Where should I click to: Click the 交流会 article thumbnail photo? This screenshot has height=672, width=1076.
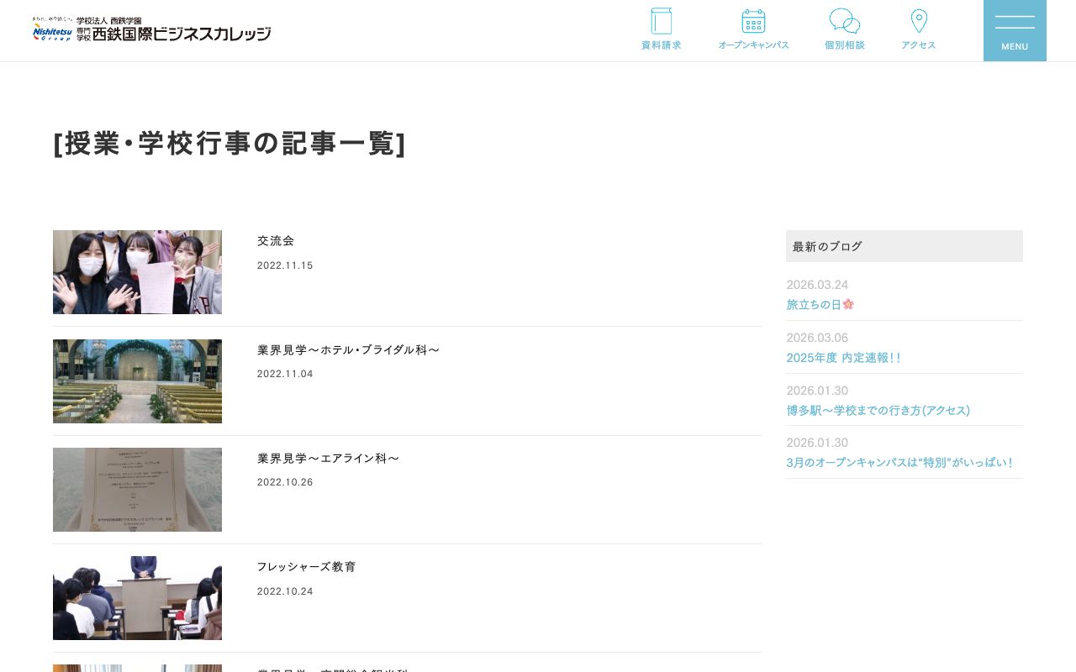click(x=137, y=272)
